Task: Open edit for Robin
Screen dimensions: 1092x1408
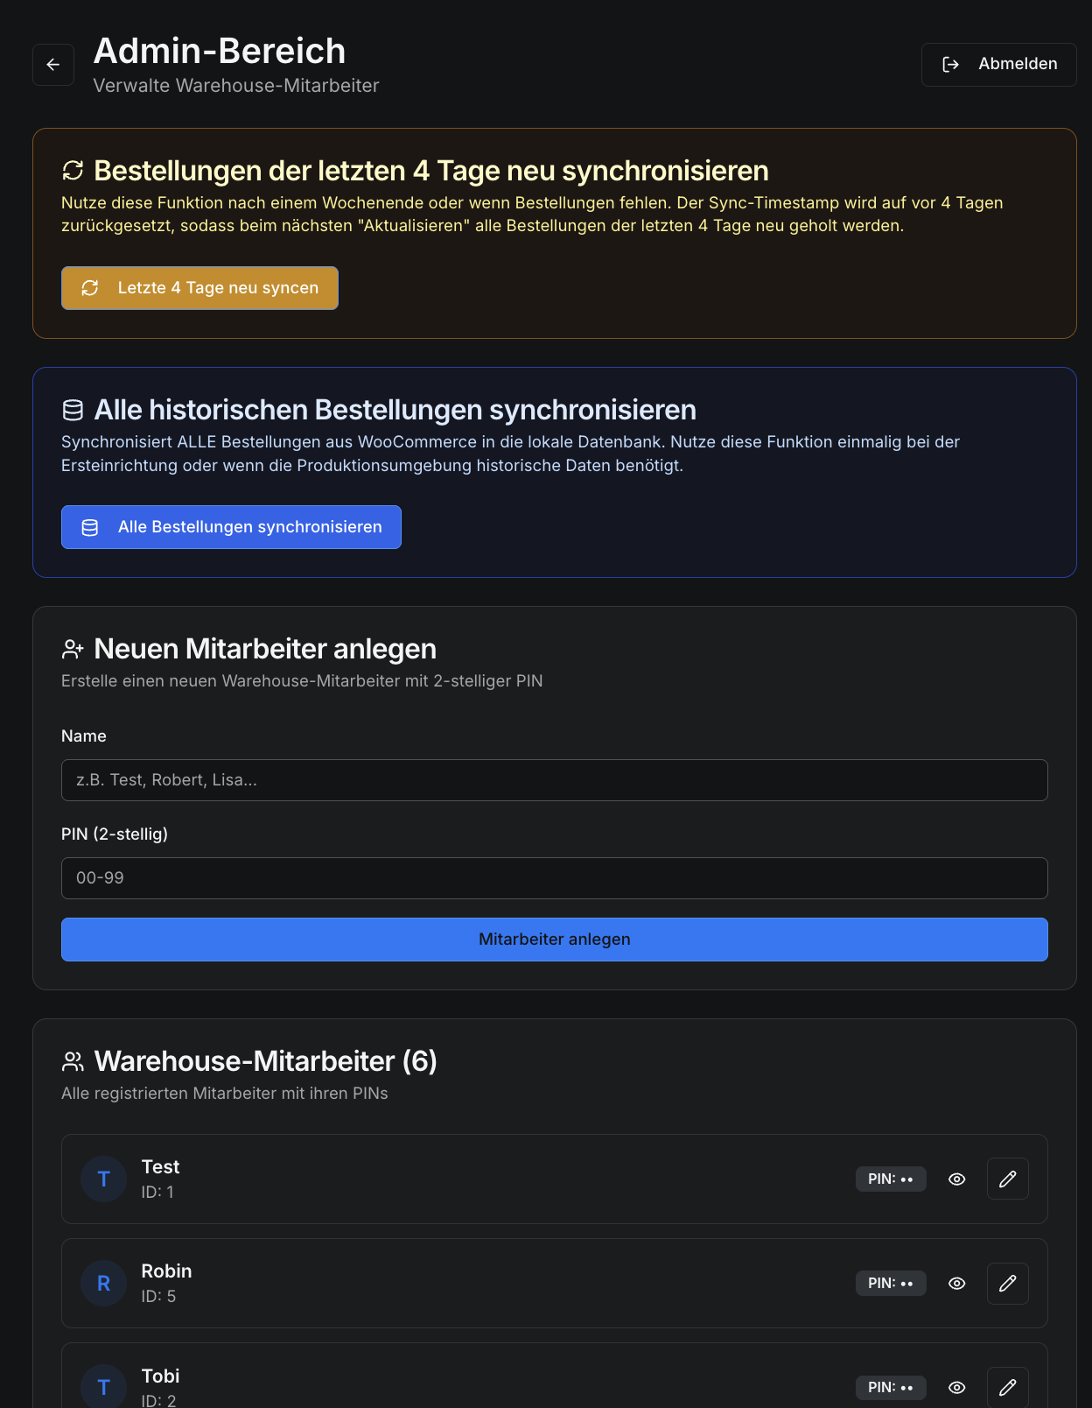Action: 1008,1284
